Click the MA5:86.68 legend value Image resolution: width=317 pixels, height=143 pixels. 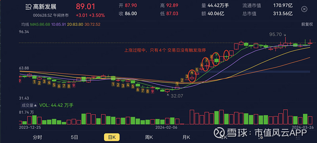pos(40,24)
